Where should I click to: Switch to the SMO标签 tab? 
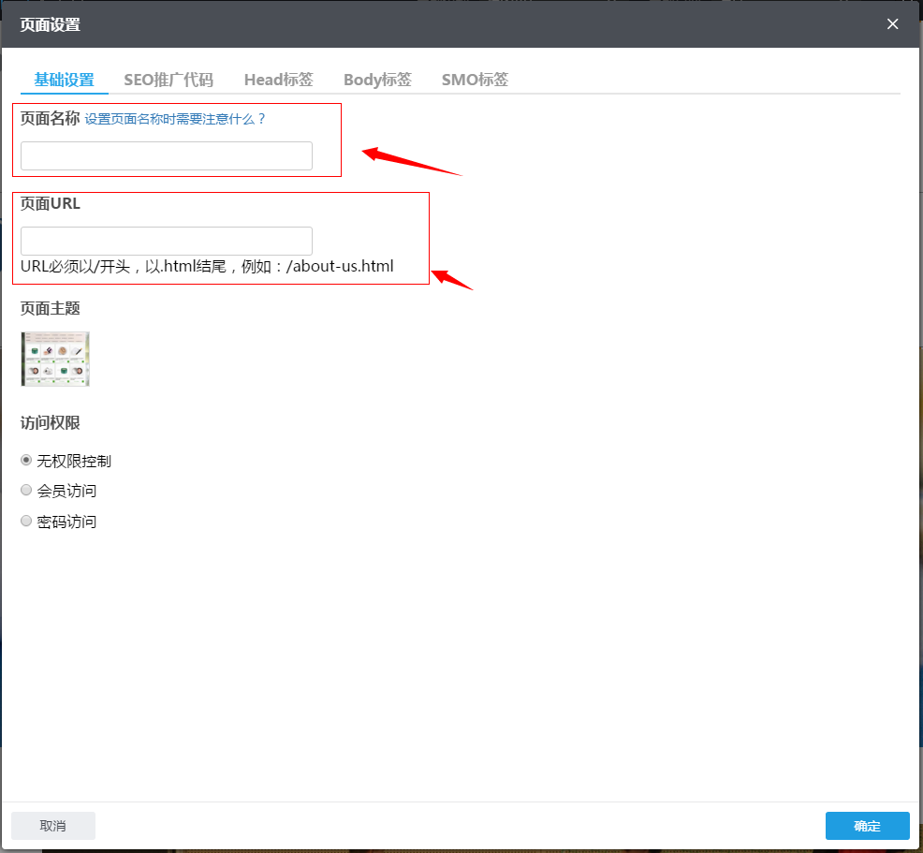(x=475, y=80)
